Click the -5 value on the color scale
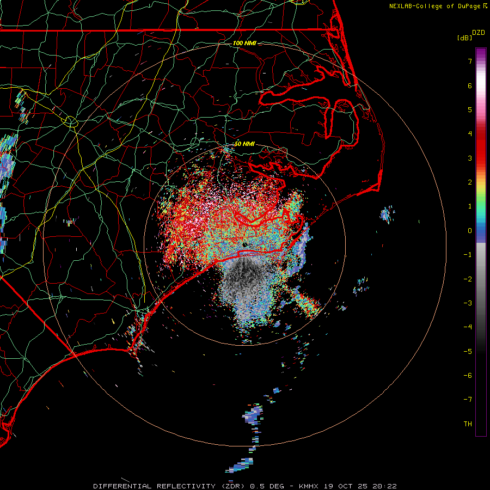The image size is (490, 490). pyautogui.click(x=468, y=352)
